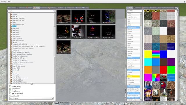Switch to the Entities tab

29,8
